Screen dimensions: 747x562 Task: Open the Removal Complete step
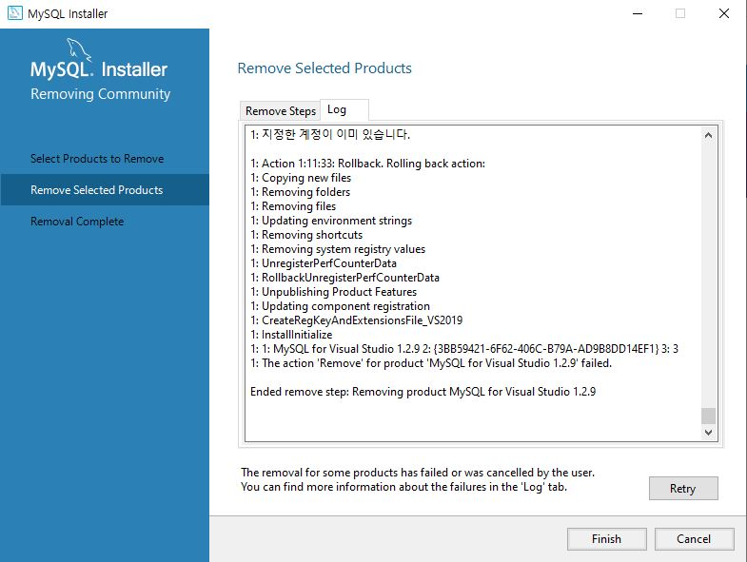pyautogui.click(x=77, y=222)
